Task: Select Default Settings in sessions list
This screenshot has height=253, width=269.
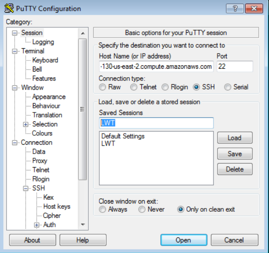Action: coord(123,136)
